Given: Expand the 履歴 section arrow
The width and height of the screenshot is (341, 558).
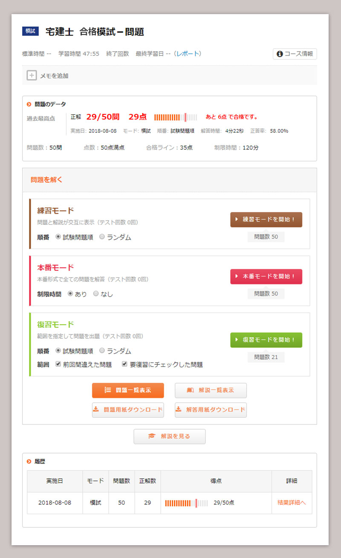Looking at the screenshot, I should pyautogui.click(x=29, y=461).
